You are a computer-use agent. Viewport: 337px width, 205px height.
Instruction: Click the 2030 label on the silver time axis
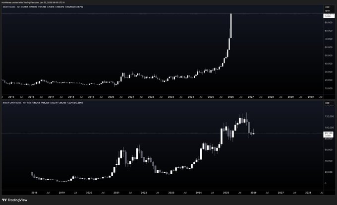(x=311, y=97)
